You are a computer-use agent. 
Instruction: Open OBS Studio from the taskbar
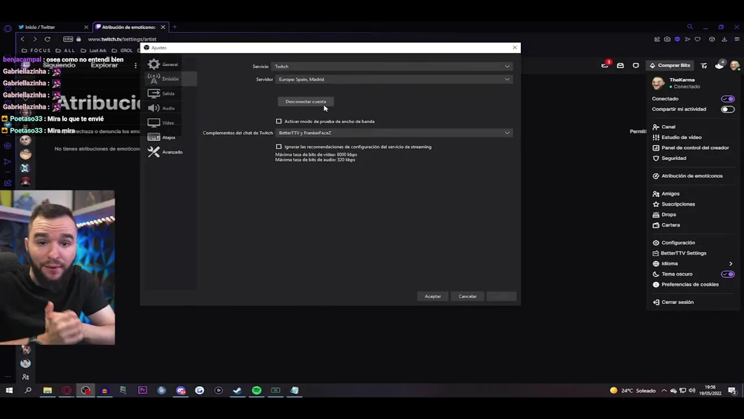pos(86,390)
